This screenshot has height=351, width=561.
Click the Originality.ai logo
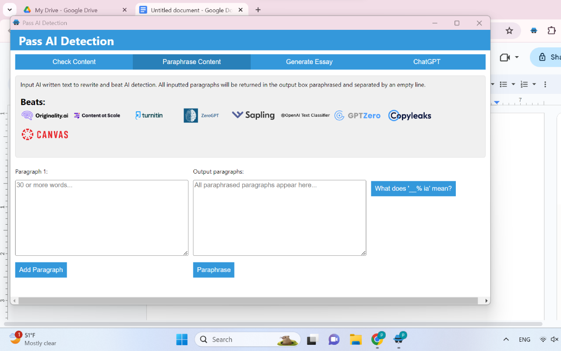point(45,115)
